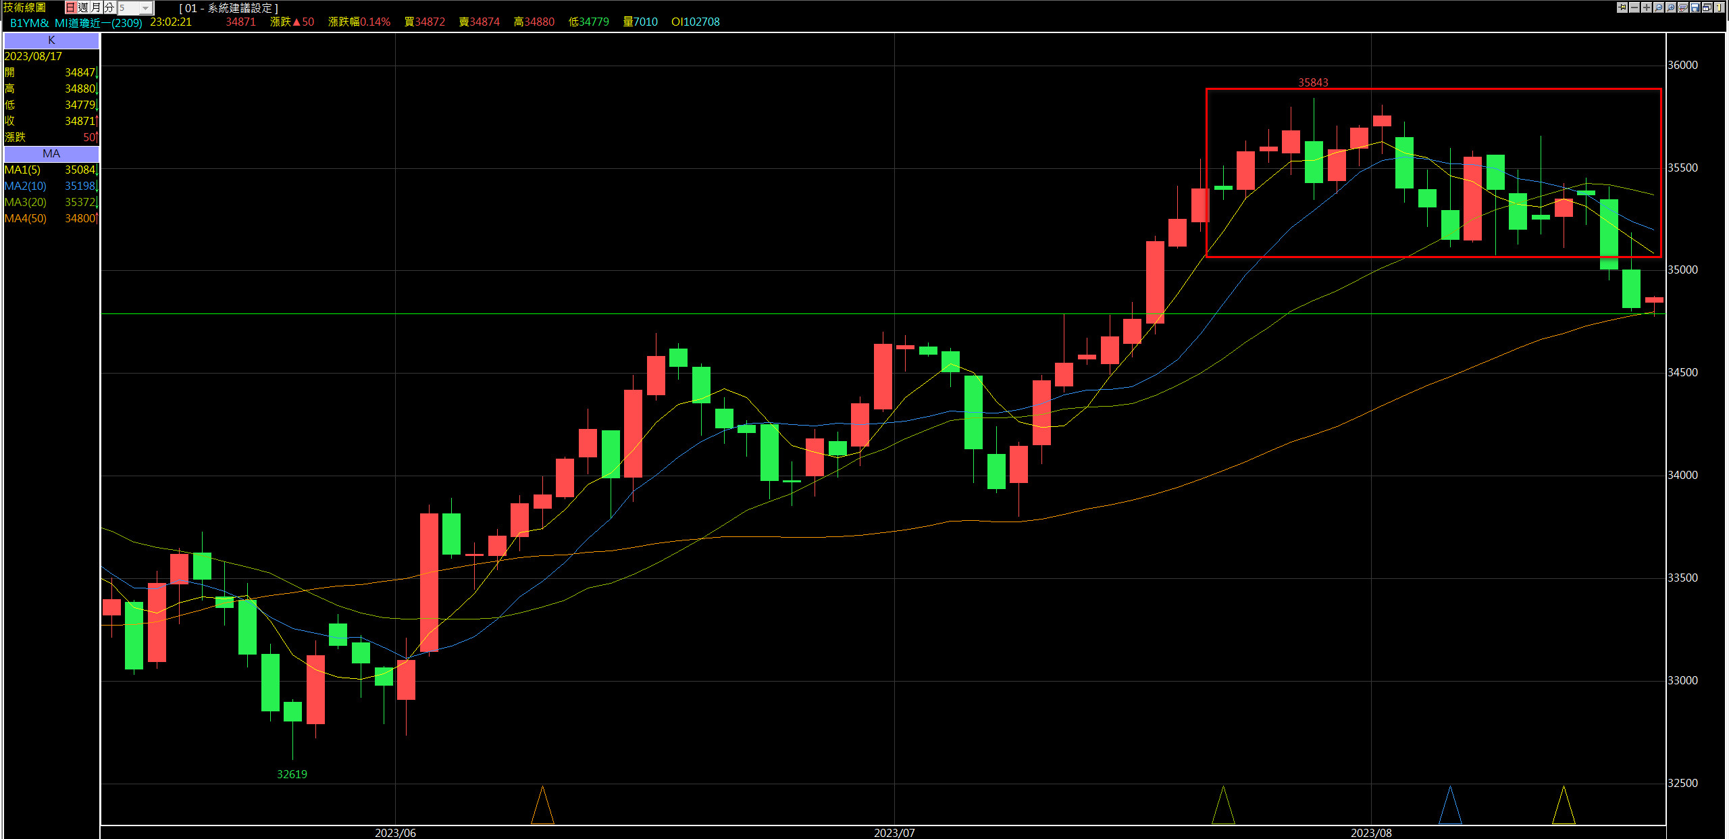Zoom in with magnifier icon
The height and width of the screenshot is (839, 1729).
(x=1671, y=7)
